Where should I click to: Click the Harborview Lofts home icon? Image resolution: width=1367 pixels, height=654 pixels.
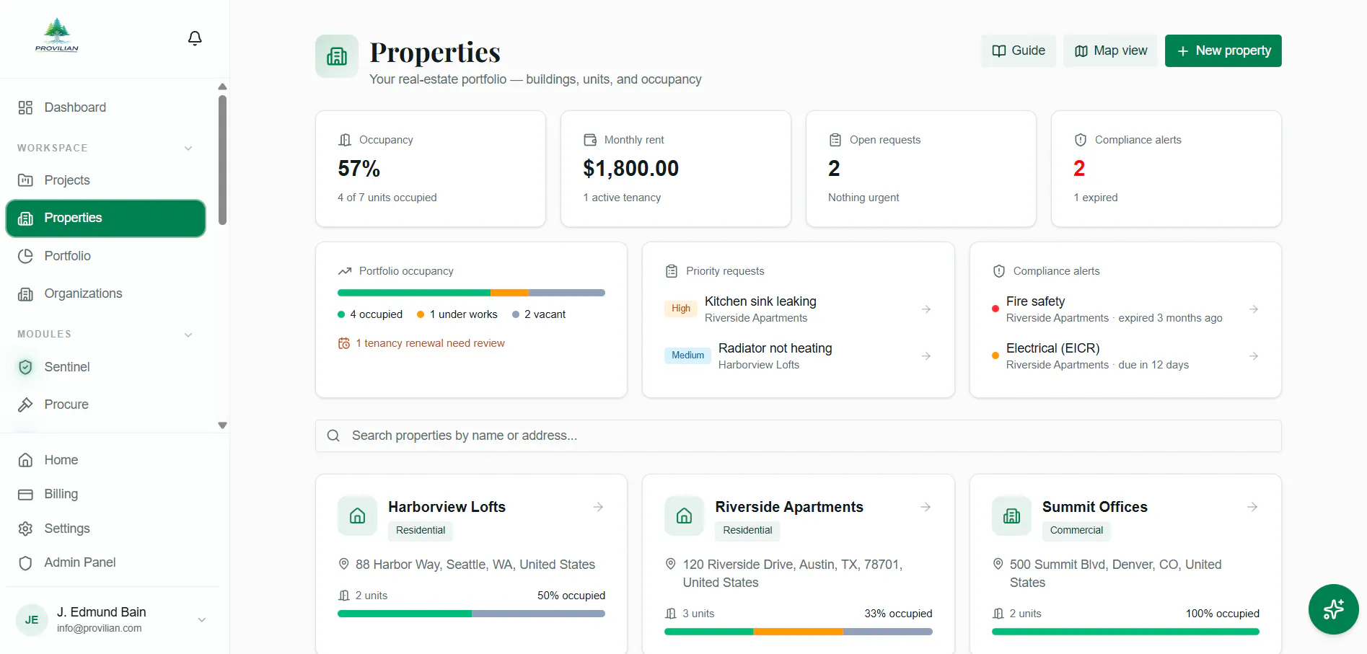[357, 516]
